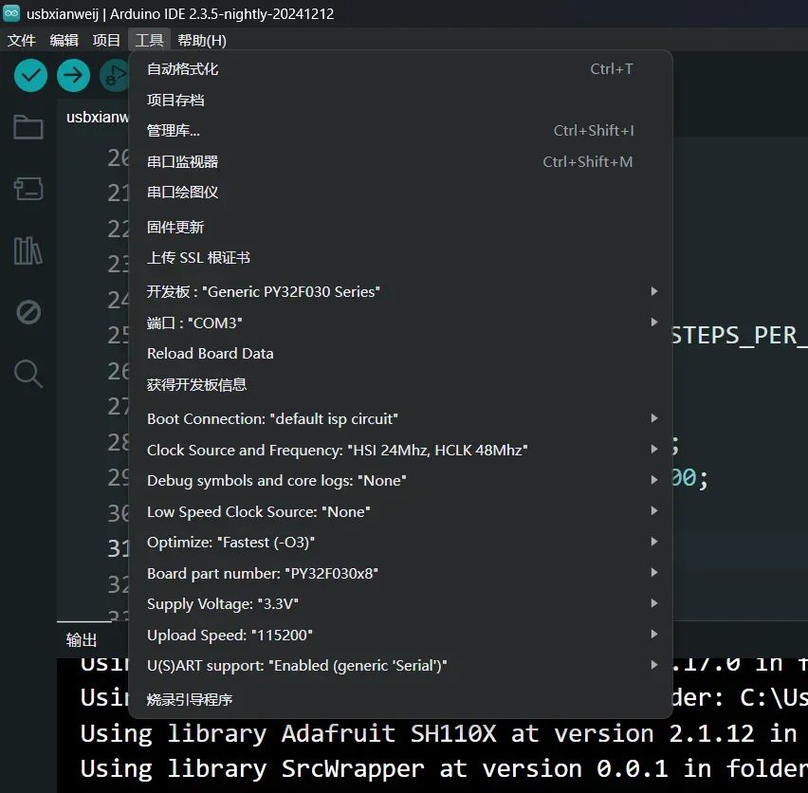The height and width of the screenshot is (793, 808).
Task: Open the 编辑 menu
Action: pyautogui.click(x=64, y=40)
